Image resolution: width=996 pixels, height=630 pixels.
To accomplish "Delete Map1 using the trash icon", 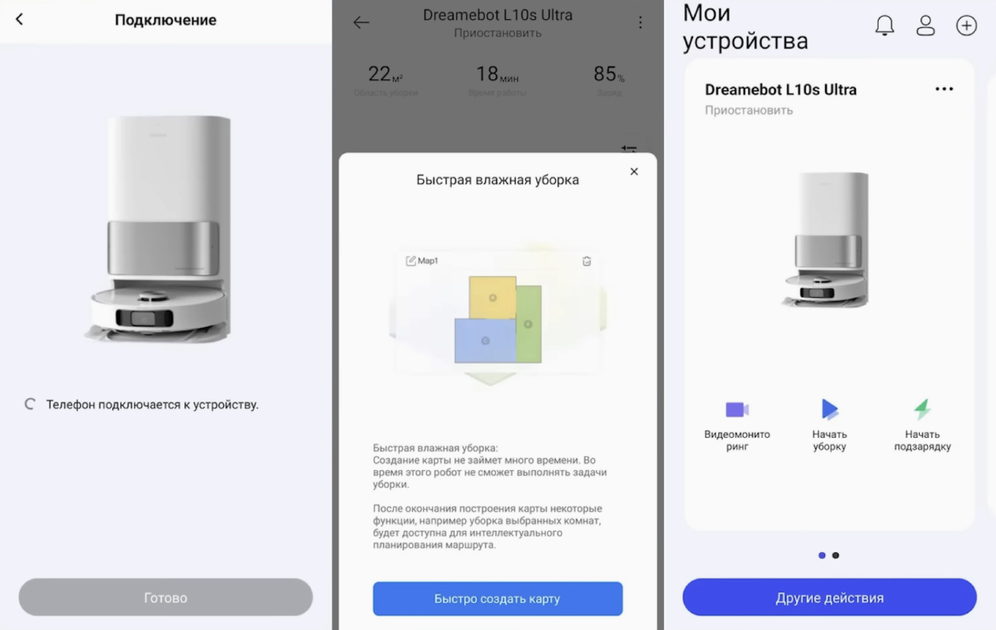I will point(586,261).
